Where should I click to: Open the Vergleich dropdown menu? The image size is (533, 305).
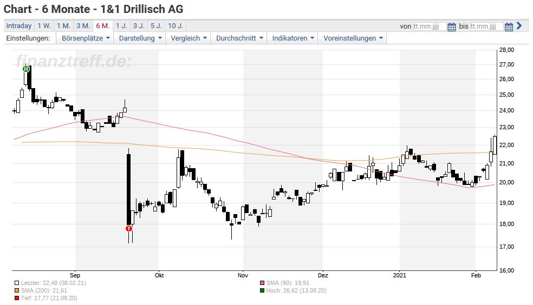pyautogui.click(x=188, y=38)
